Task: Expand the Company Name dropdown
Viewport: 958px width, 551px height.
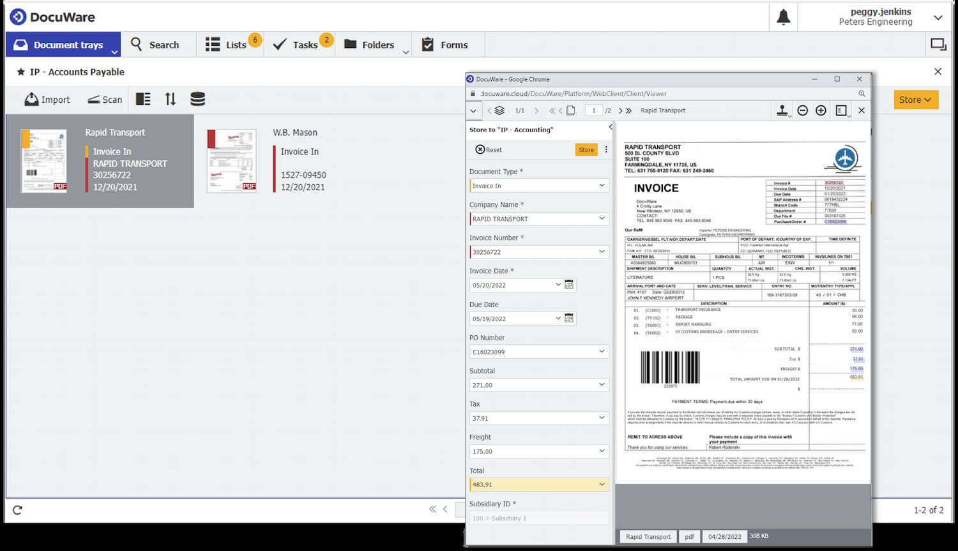Action: click(x=602, y=219)
